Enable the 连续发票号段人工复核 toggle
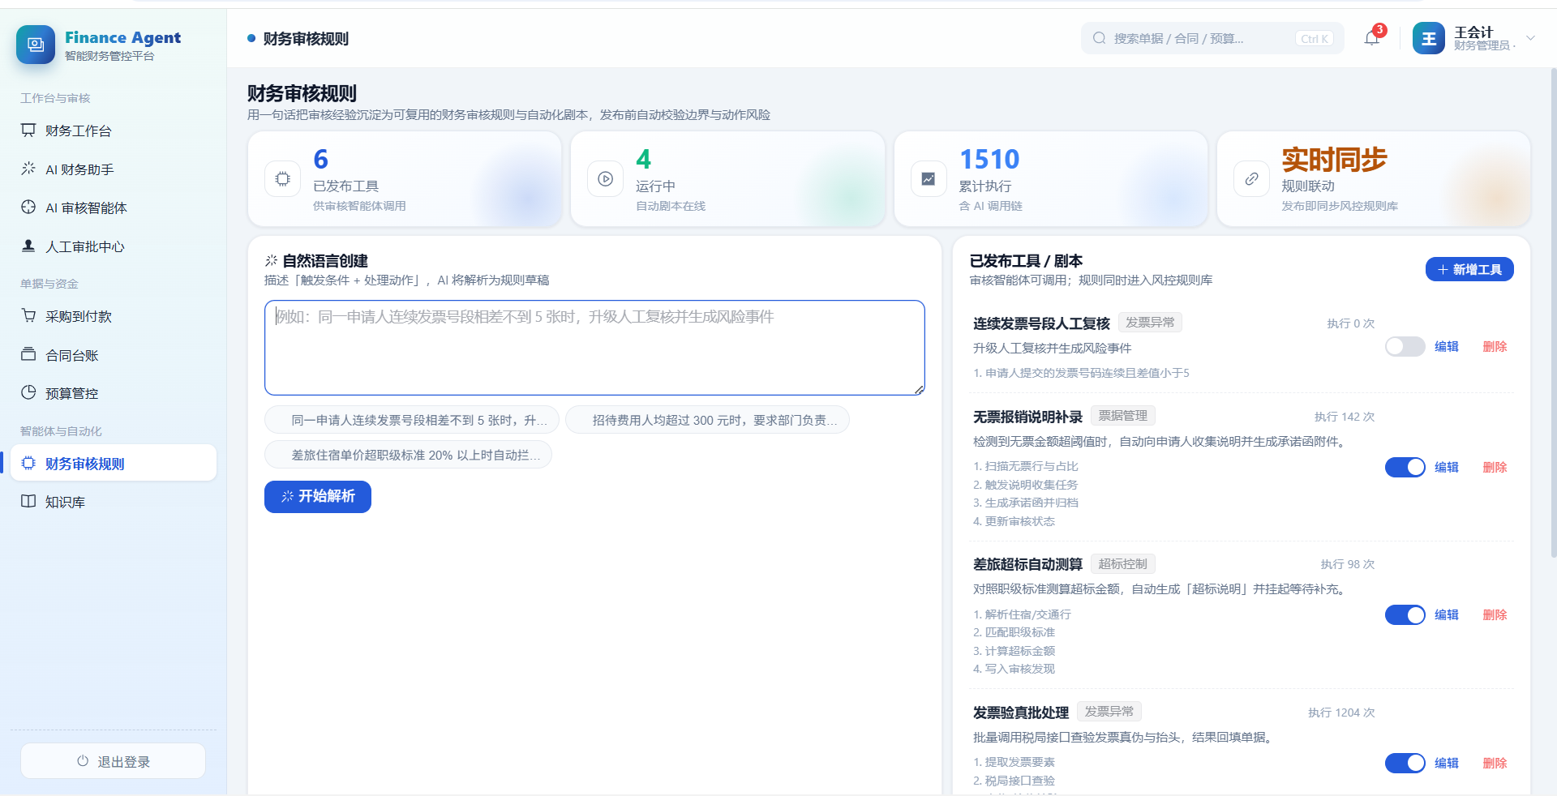The image size is (1557, 796). (1405, 347)
